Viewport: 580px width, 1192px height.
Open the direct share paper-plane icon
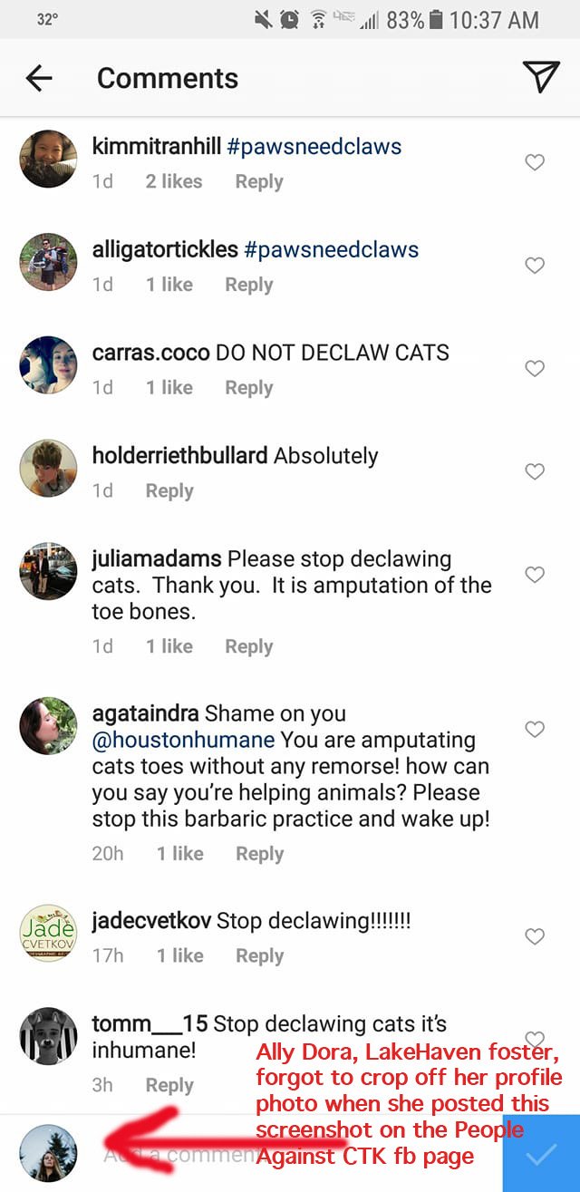541,78
